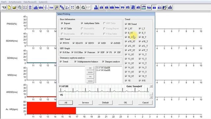This screenshot has height=119, width=211.
Task: Toggle the ST Table checkbox
Action: click(x=62, y=28)
